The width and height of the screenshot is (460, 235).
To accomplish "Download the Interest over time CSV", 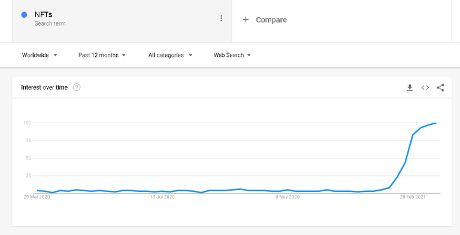I will click(410, 88).
